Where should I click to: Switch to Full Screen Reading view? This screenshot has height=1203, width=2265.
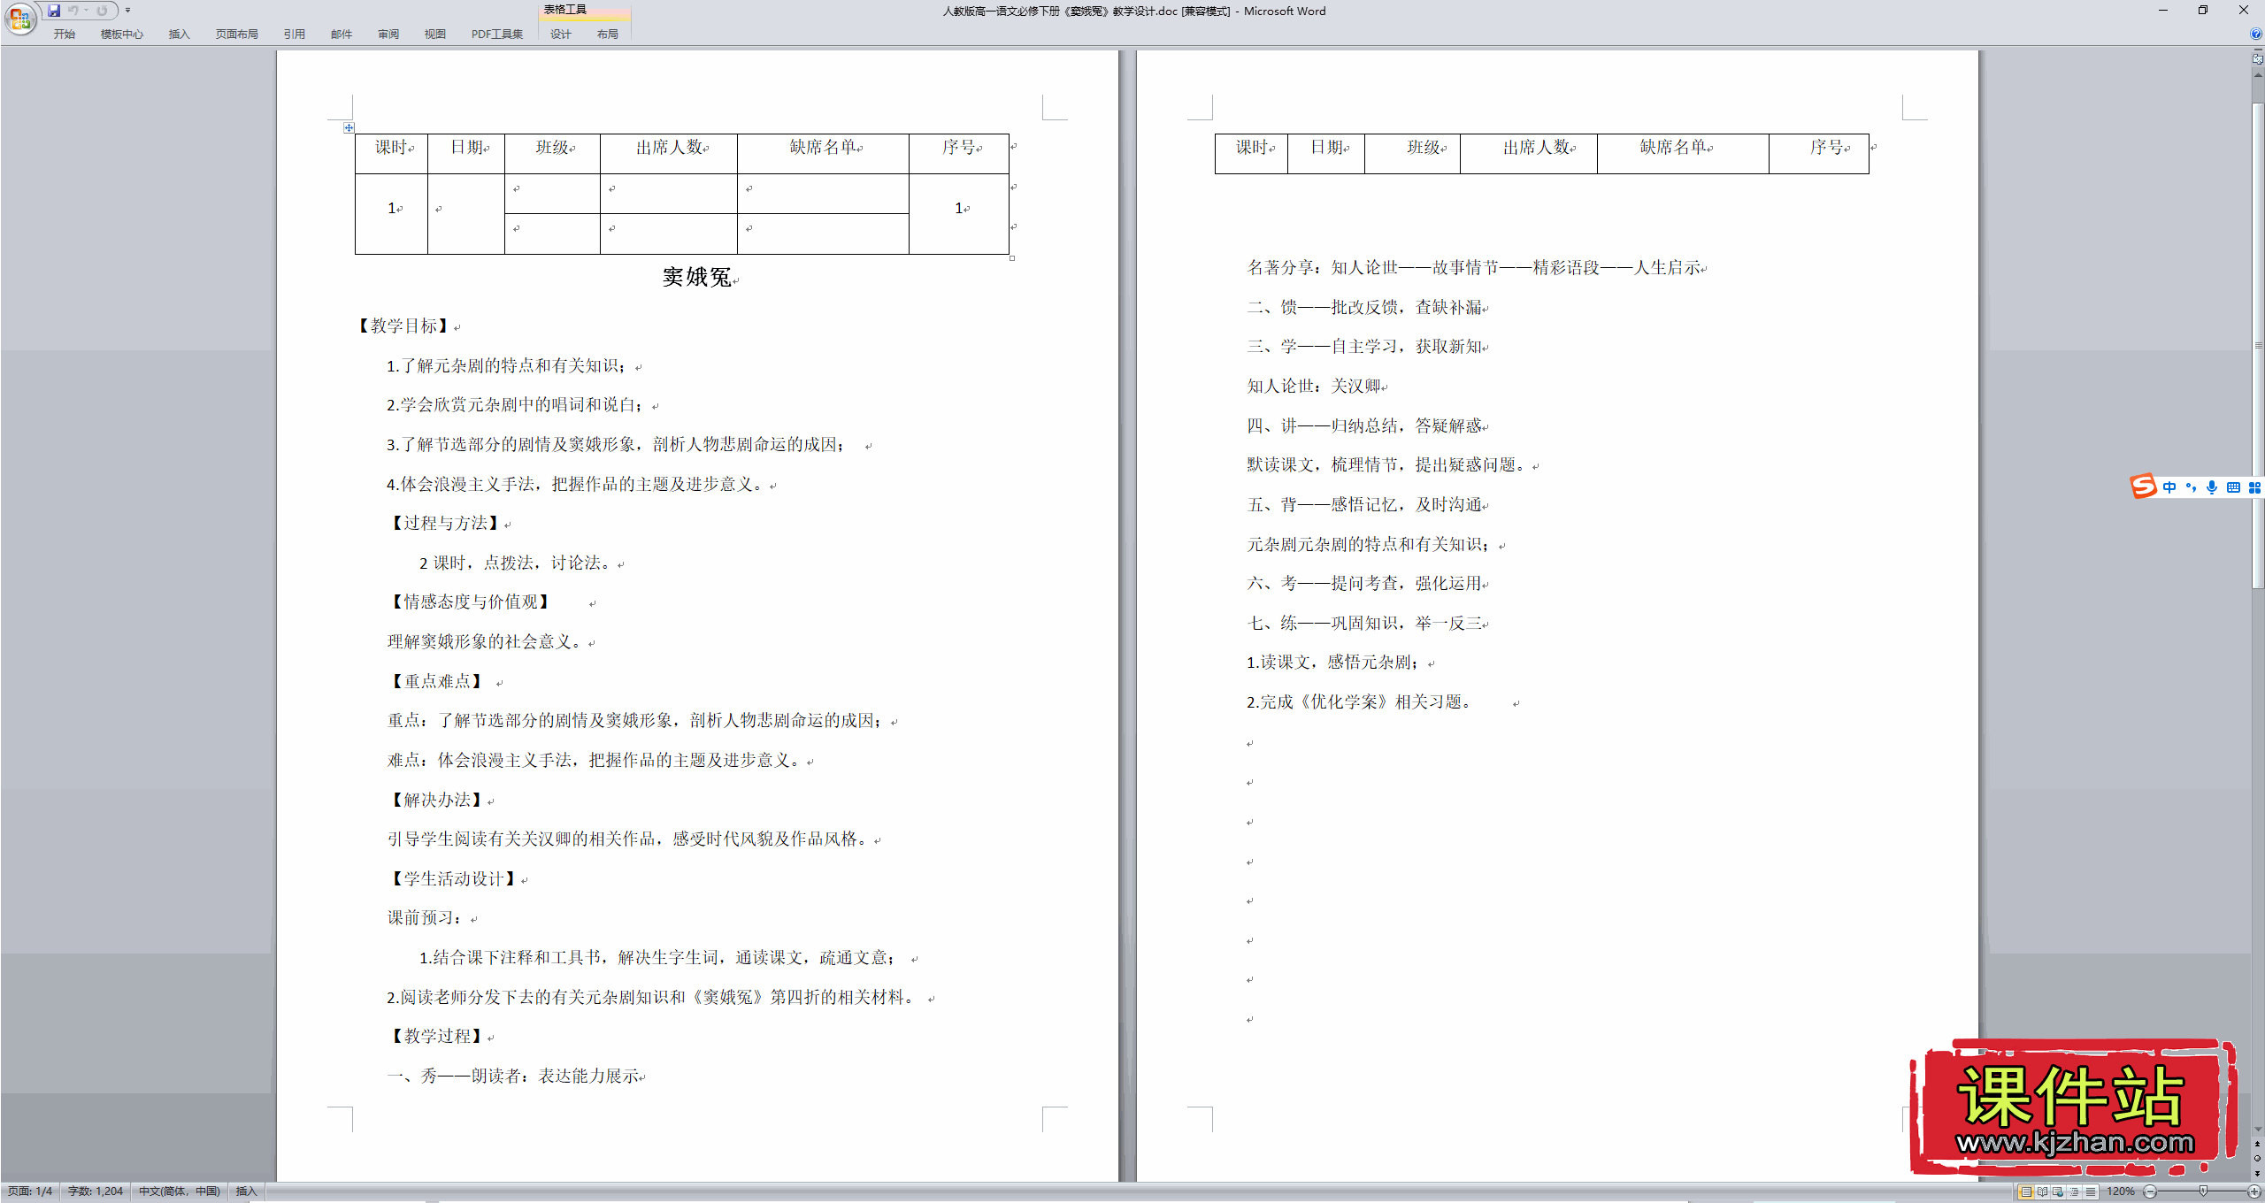2042,1192
